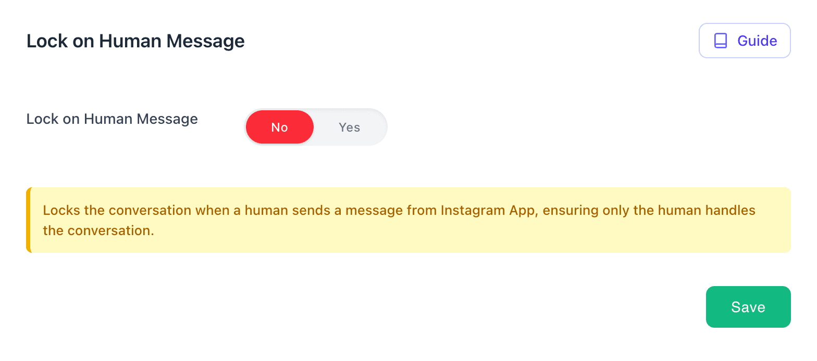The image size is (817, 361).
Task: Switch the toggle to Yes
Action: tap(349, 127)
